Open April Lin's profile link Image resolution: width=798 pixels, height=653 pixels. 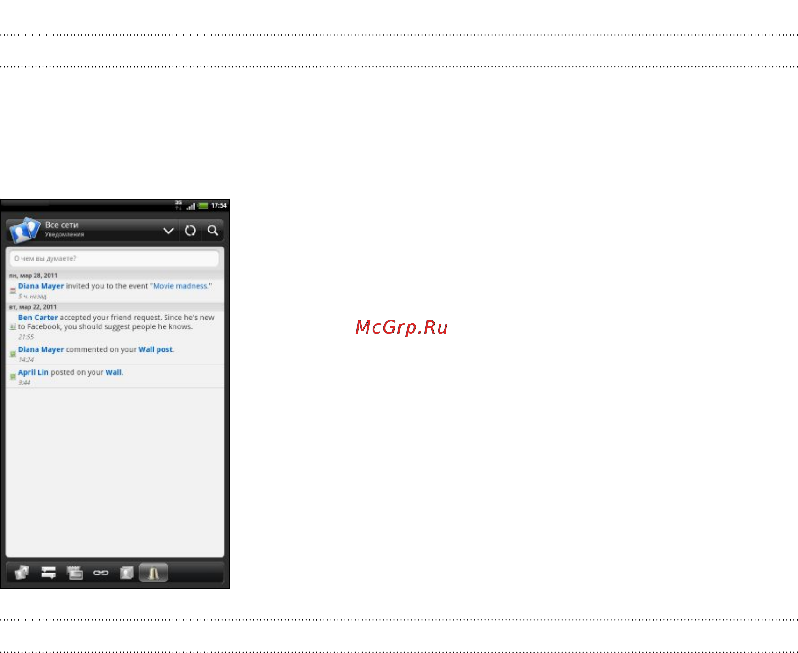[x=33, y=372]
